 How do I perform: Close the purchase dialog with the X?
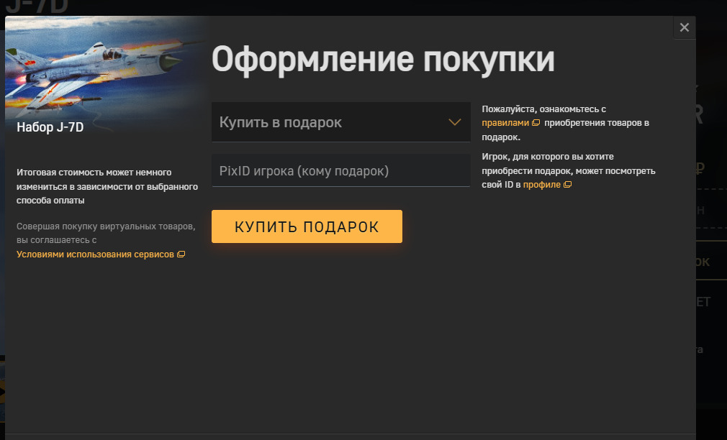pos(684,27)
